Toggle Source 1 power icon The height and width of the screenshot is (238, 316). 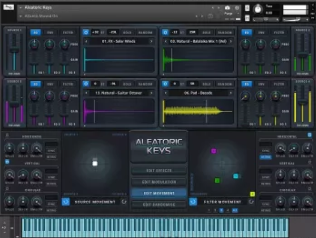[x=86, y=32]
